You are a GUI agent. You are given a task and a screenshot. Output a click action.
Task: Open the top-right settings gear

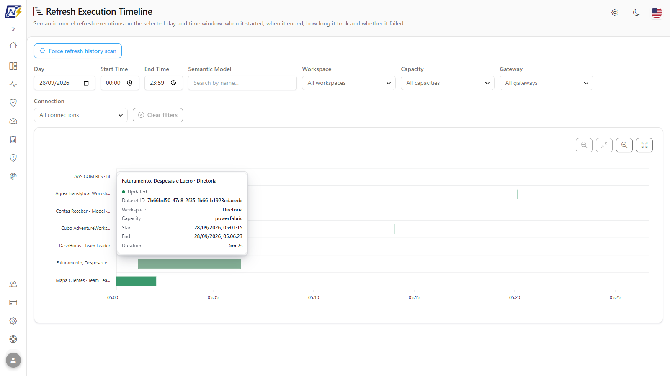pyautogui.click(x=615, y=13)
